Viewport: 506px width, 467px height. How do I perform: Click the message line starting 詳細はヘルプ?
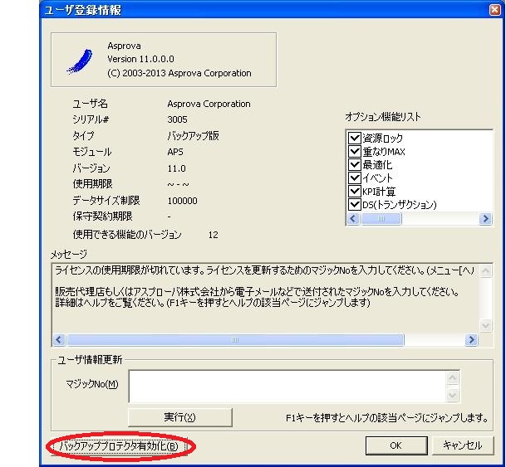click(213, 303)
